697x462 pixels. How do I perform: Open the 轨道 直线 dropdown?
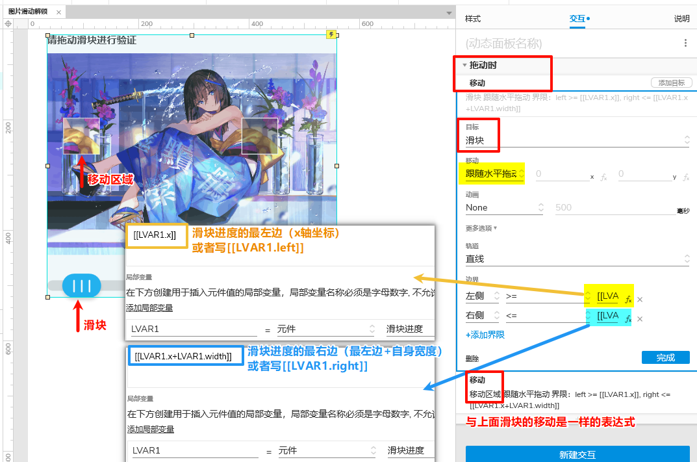tap(577, 259)
